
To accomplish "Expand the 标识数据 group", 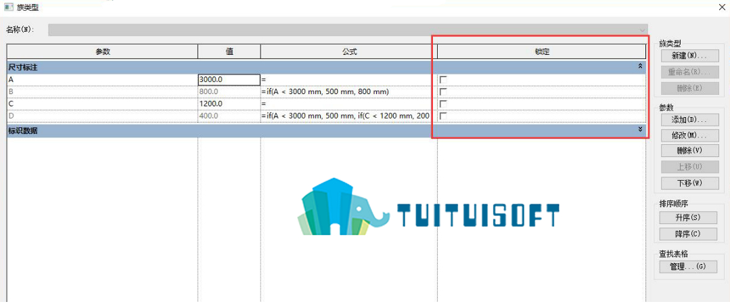I will pos(640,129).
